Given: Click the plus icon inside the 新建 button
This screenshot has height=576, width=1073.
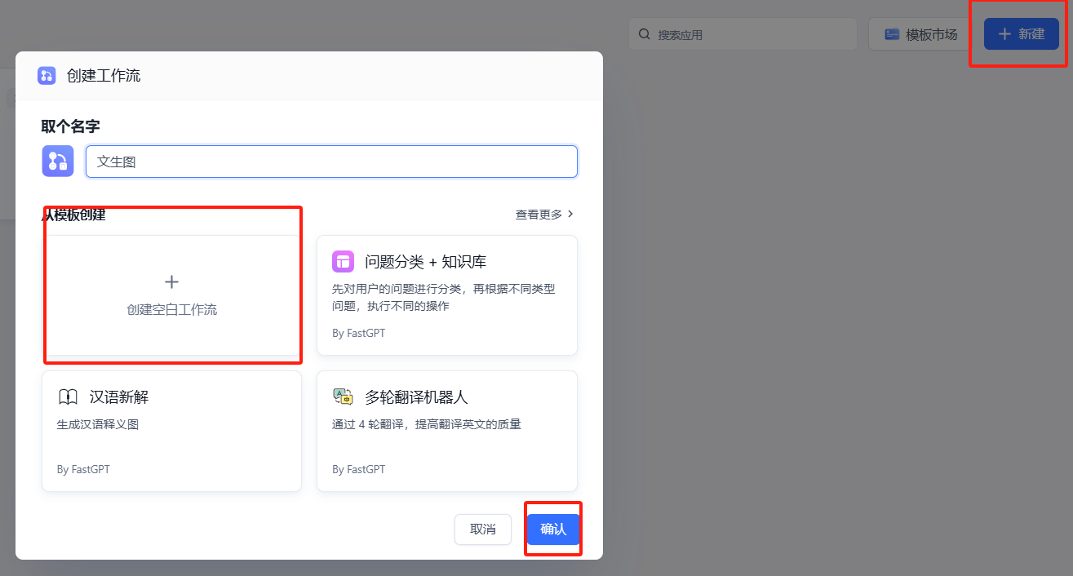Looking at the screenshot, I should coord(1004,33).
